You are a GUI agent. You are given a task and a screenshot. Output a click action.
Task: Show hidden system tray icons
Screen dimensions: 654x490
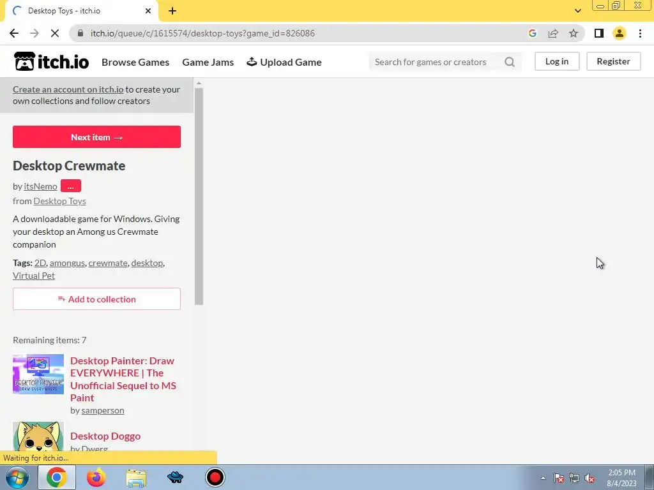point(543,478)
